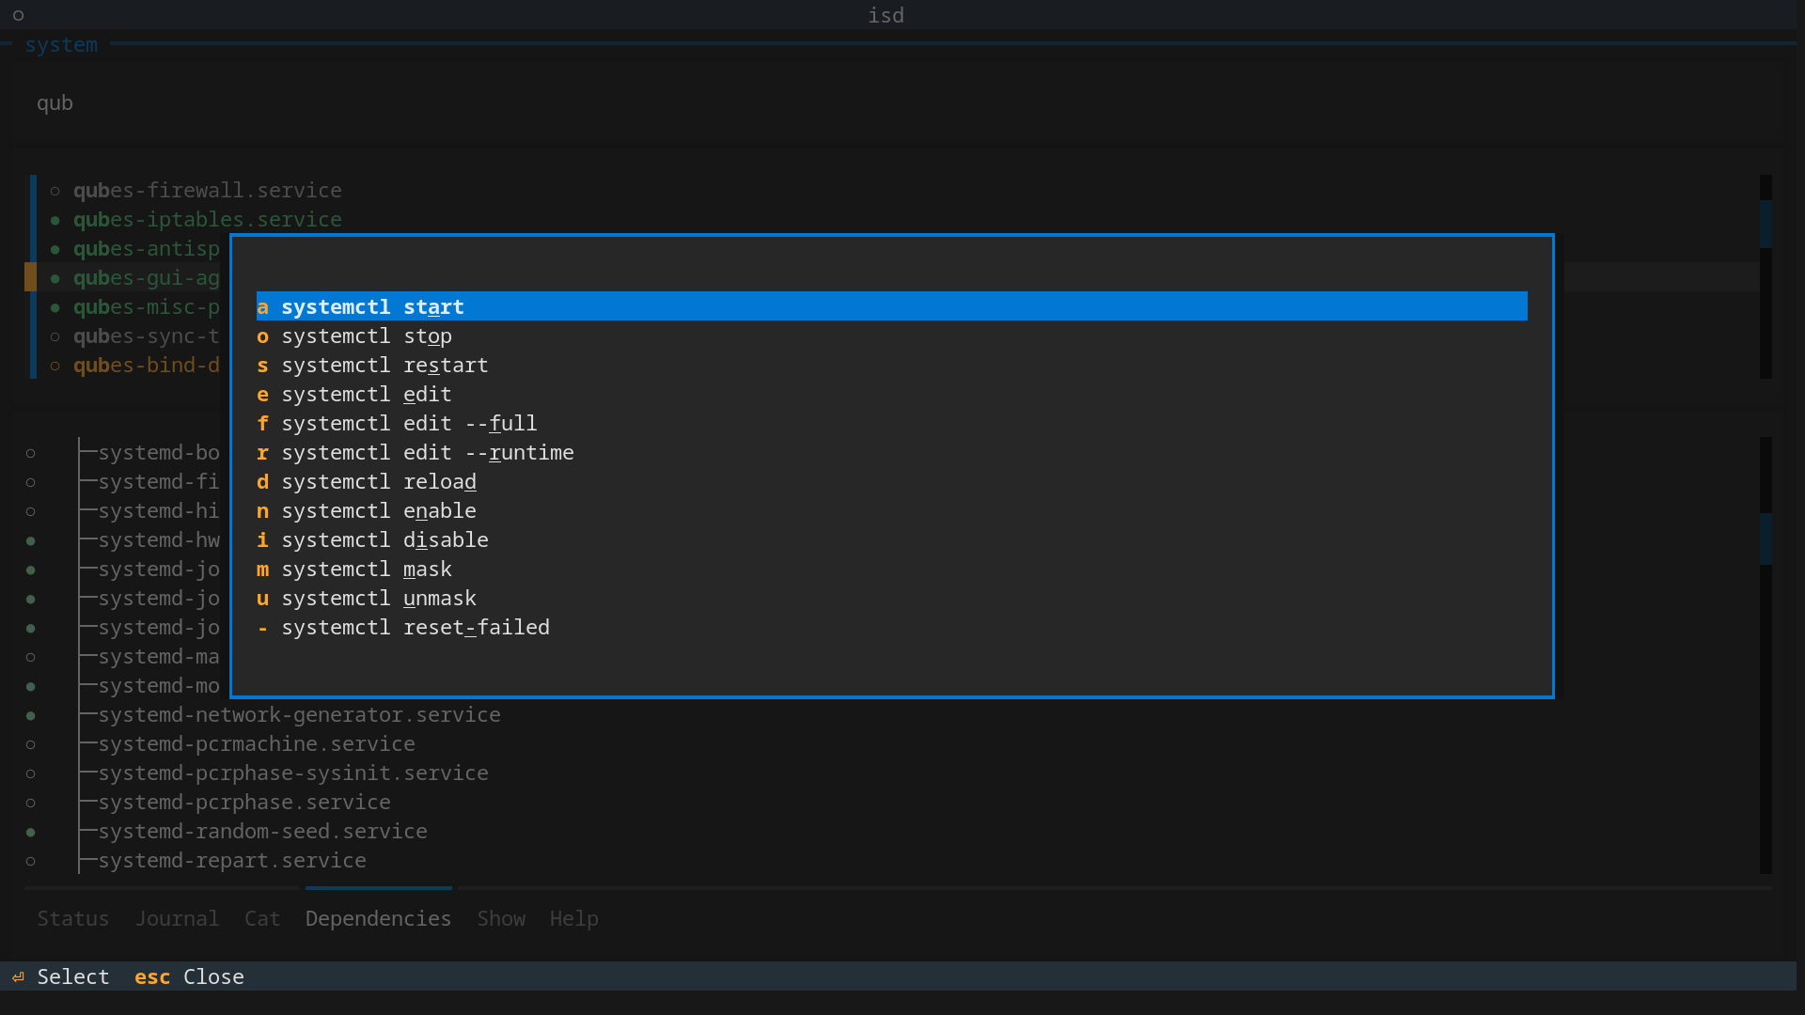Select the Dependencies tab
1805x1015 pixels.
[378, 918]
